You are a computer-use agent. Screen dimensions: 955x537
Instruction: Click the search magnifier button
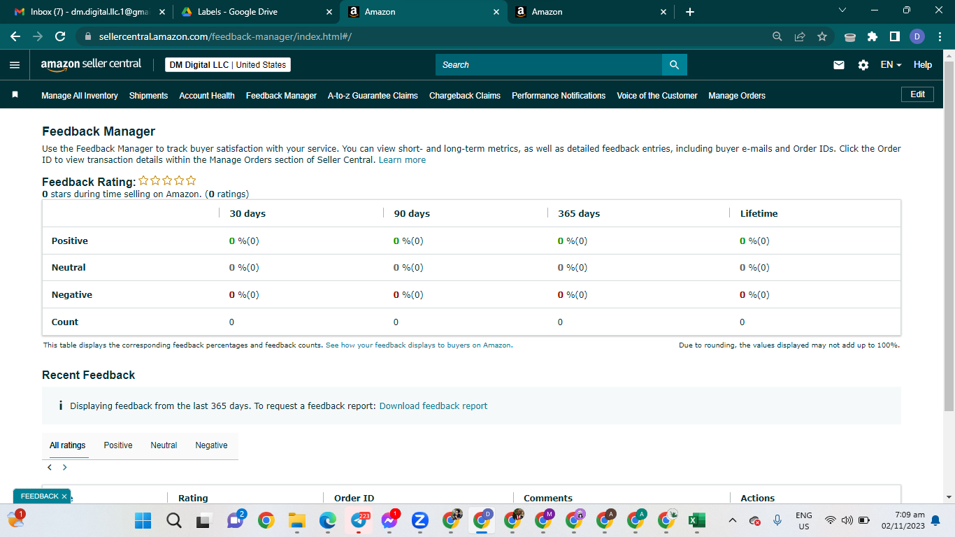[x=675, y=65]
